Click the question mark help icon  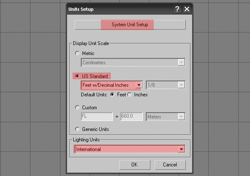click(178, 9)
